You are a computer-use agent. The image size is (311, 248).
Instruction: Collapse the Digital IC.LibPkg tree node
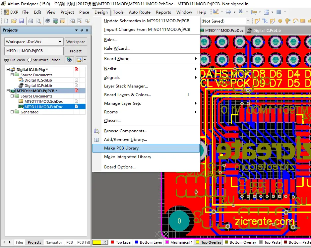point(8,70)
